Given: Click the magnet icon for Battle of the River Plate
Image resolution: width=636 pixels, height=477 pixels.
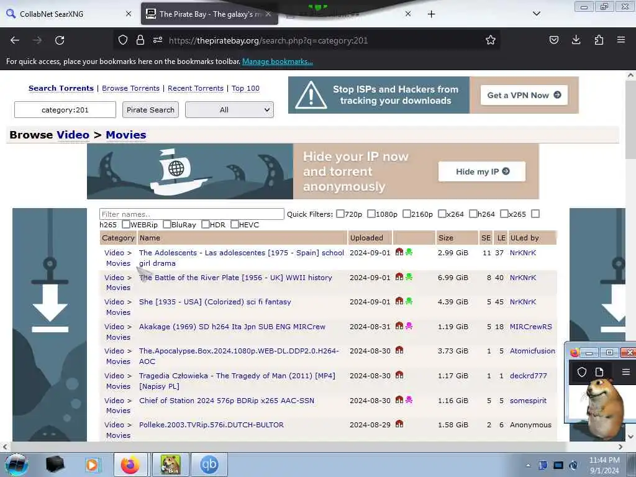Looking at the screenshot, I should [x=399, y=277].
